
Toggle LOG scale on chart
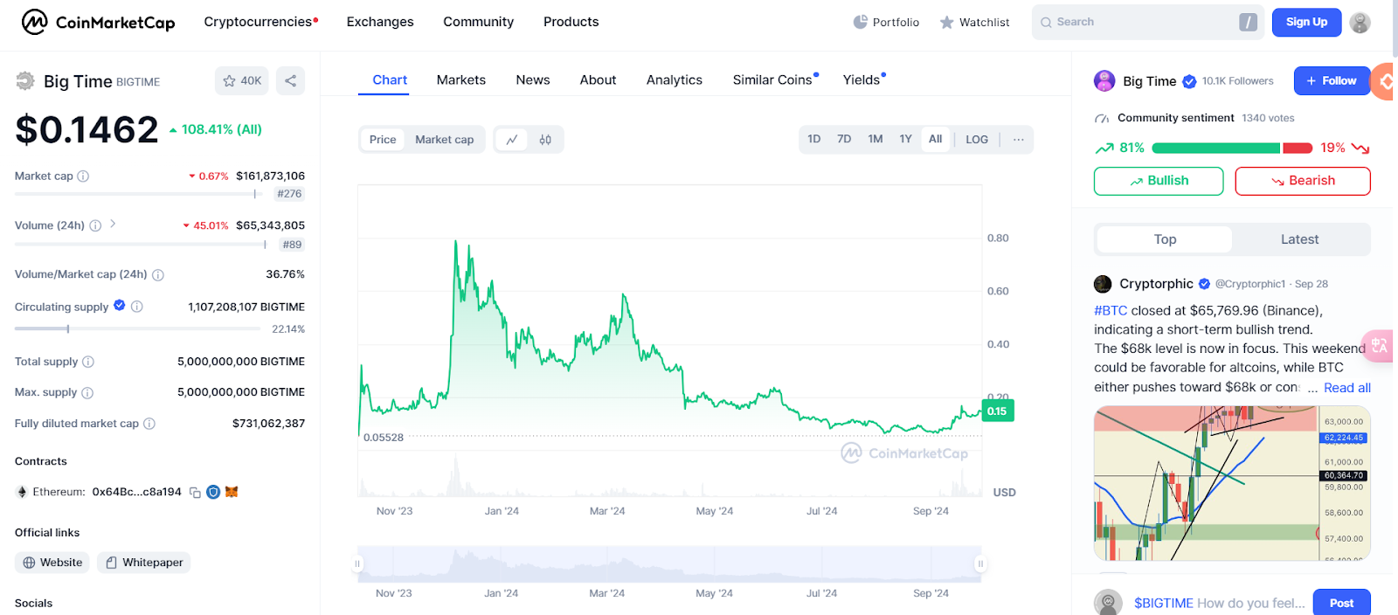(x=977, y=140)
